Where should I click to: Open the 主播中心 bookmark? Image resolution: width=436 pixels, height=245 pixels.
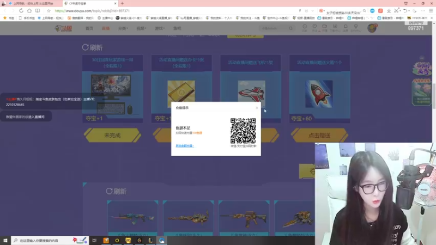click(x=105, y=18)
